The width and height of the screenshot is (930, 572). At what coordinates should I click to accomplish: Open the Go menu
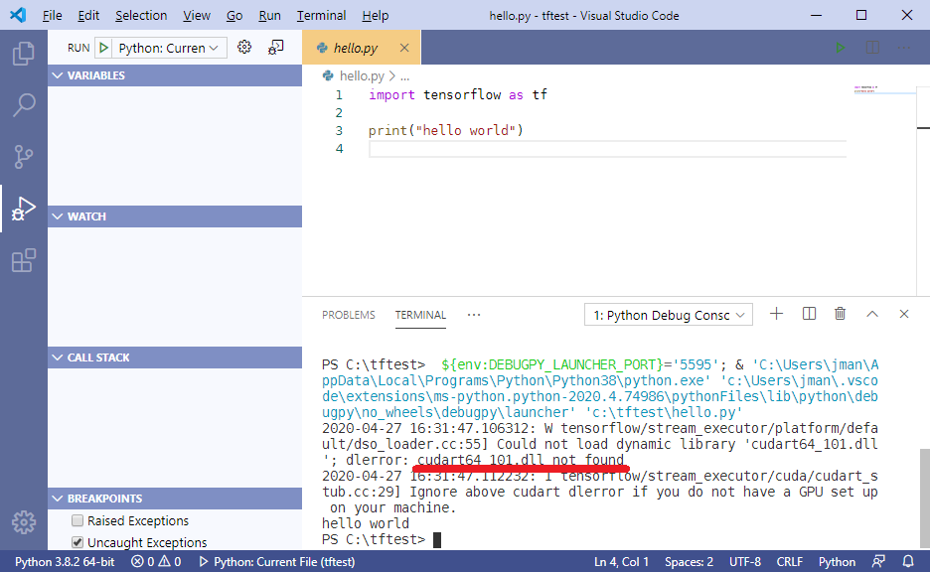click(x=234, y=16)
